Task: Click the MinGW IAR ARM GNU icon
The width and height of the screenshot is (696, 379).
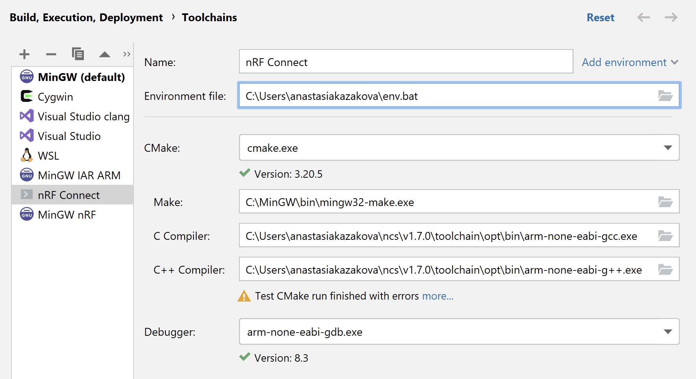Action: pos(27,175)
